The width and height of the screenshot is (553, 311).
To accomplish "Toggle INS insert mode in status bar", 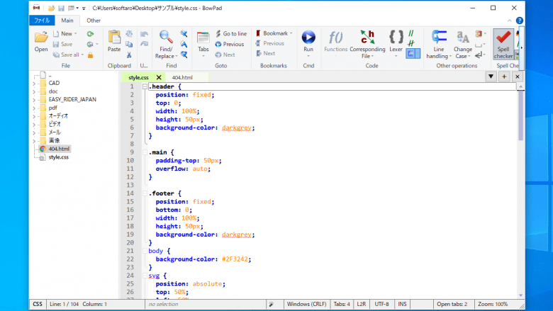I will click(x=402, y=304).
